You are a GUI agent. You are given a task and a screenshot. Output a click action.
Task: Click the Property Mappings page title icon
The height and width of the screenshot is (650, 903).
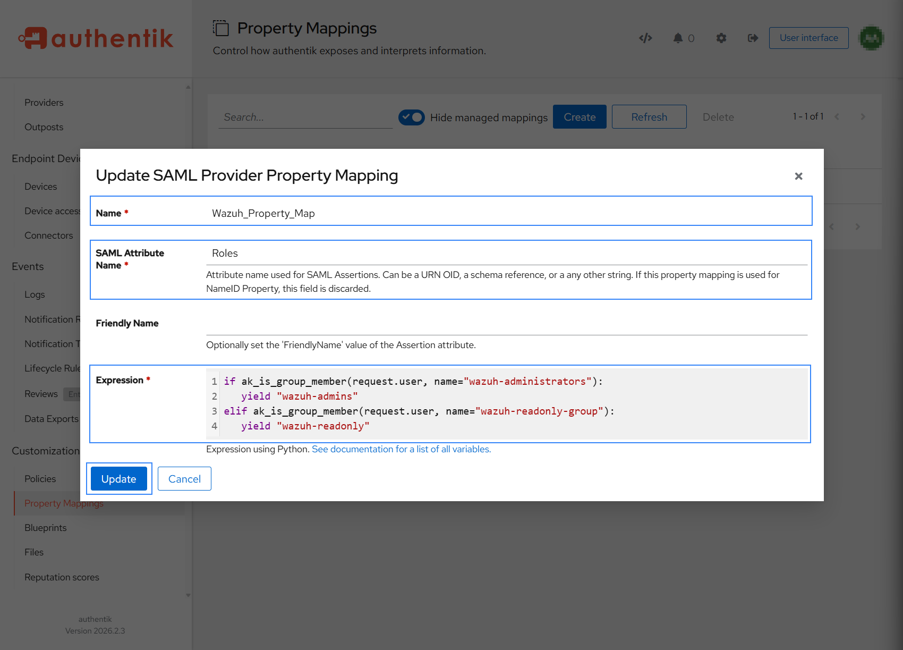tap(220, 28)
